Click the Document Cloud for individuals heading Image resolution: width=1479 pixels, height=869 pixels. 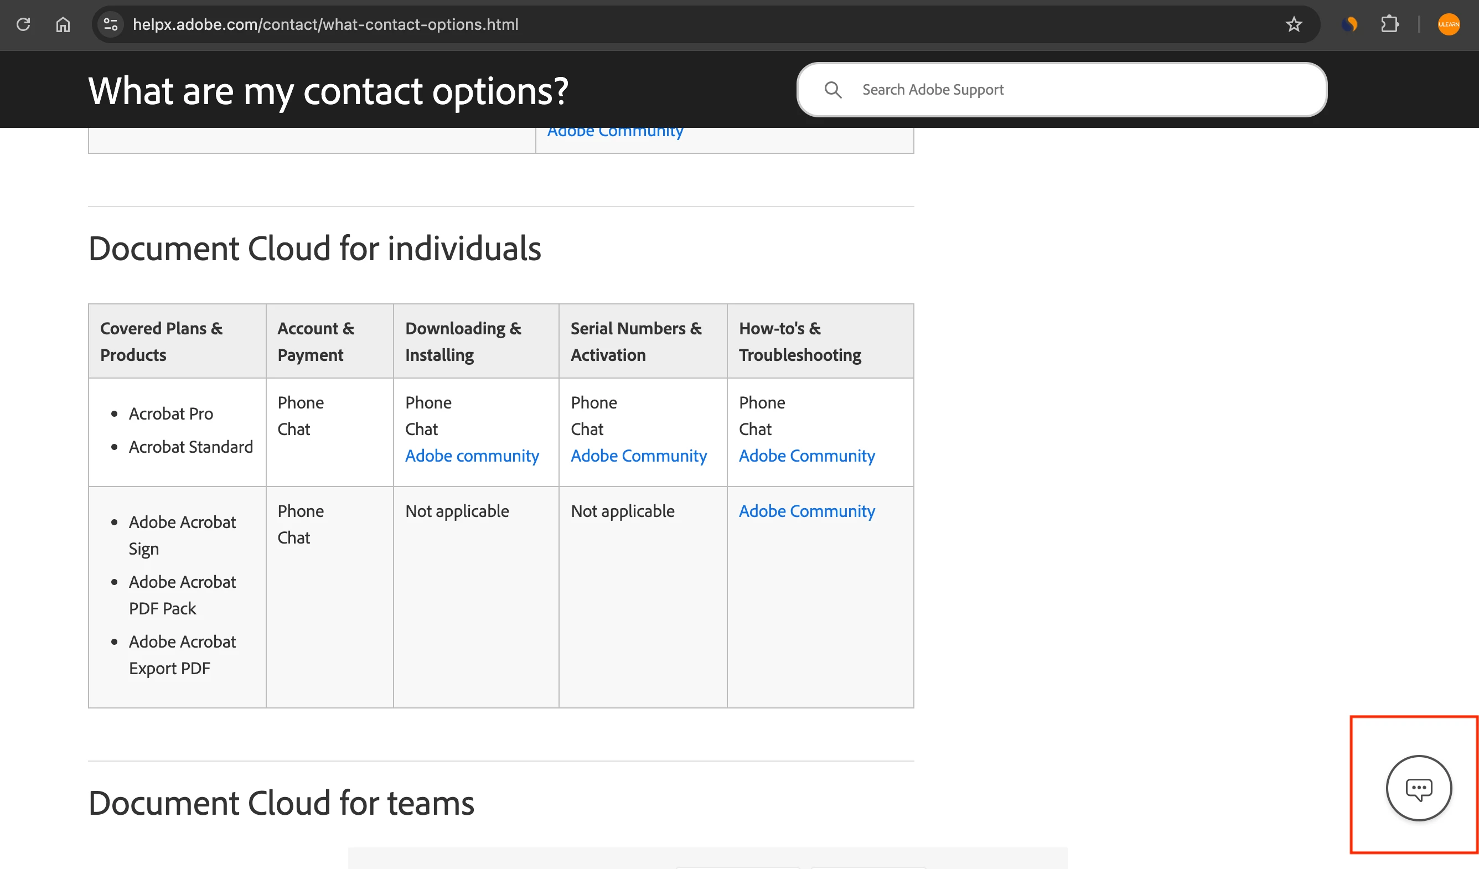click(x=314, y=248)
